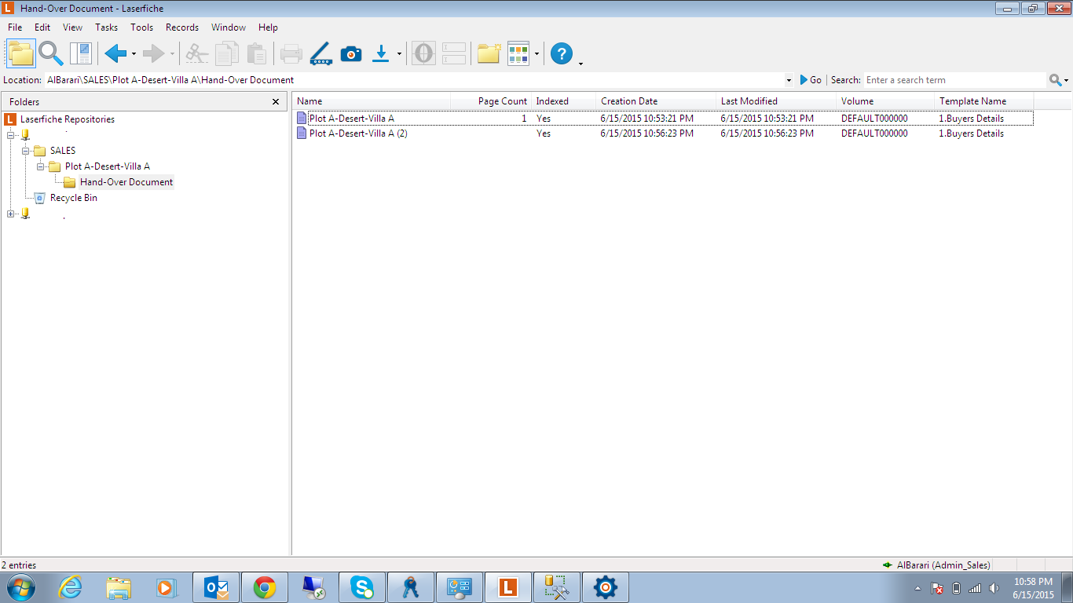Click the copy pages icon
This screenshot has height=603, width=1073.
[227, 53]
